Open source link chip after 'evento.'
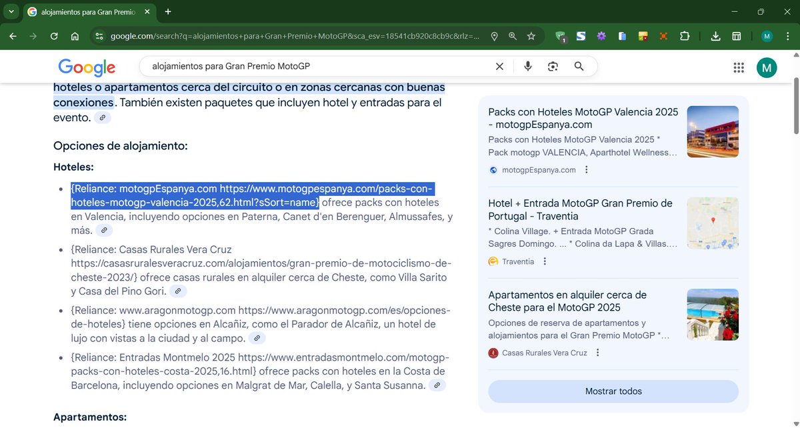This screenshot has width=800, height=428. (102, 118)
